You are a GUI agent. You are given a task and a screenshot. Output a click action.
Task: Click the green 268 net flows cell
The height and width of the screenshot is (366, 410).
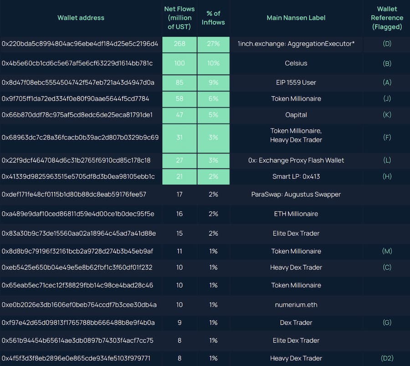[x=179, y=44]
